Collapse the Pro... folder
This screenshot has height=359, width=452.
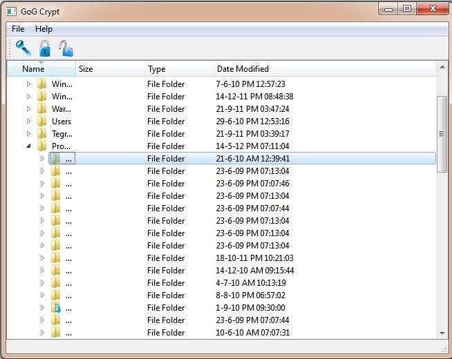click(28, 146)
